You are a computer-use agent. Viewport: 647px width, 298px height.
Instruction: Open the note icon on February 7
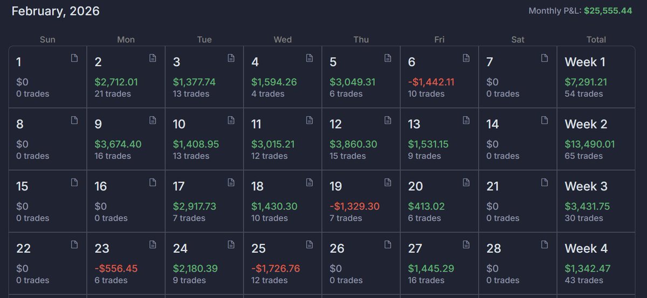(545, 58)
